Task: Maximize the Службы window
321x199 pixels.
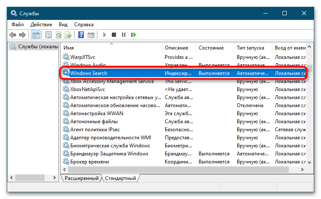Action: tap(285, 13)
